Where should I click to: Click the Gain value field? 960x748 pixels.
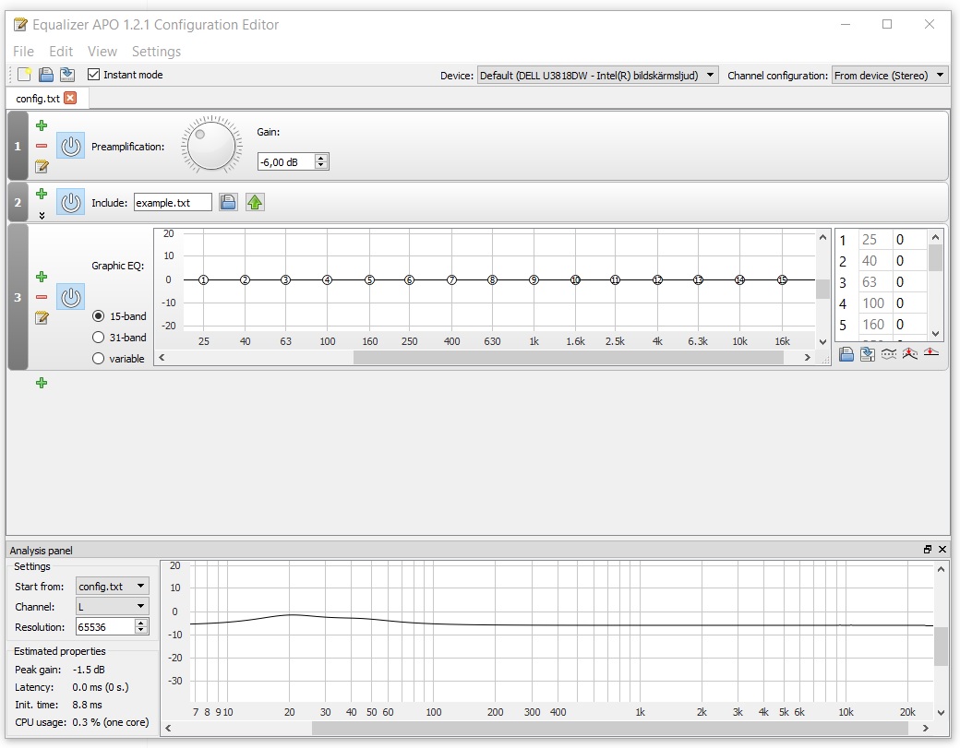(286, 161)
